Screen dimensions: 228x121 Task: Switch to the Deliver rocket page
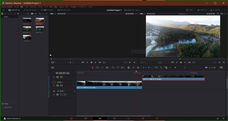[157, 118]
